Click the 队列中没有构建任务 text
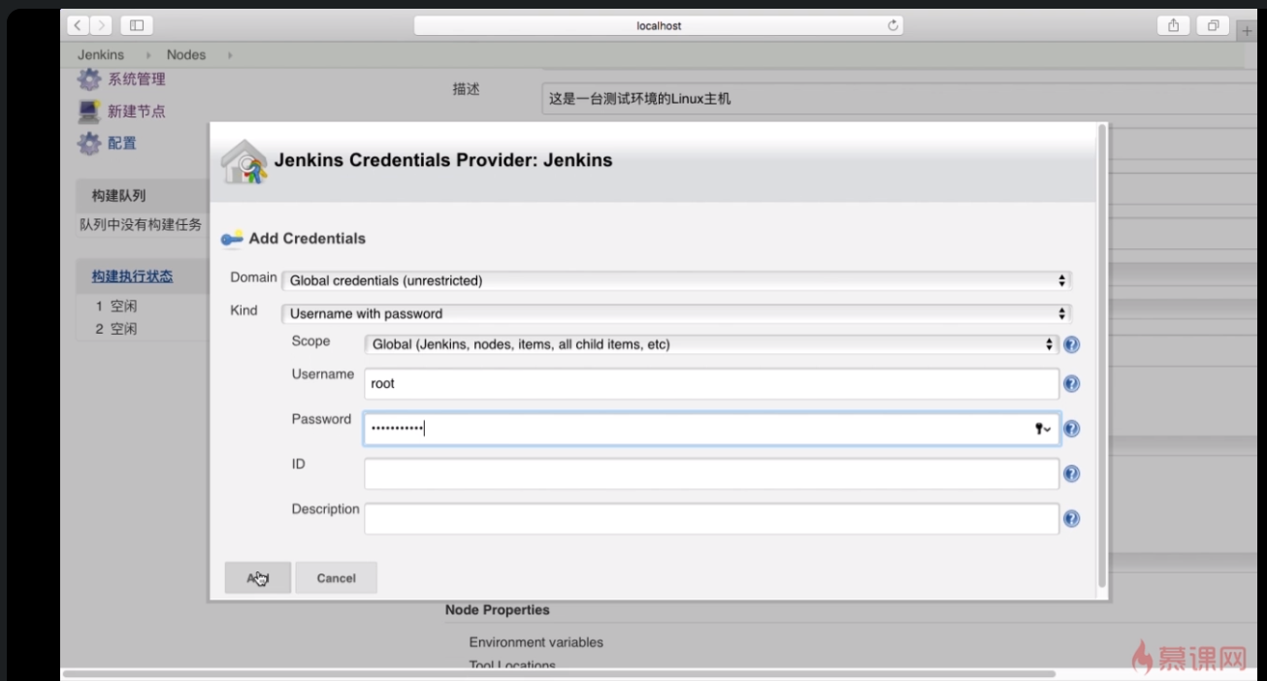The image size is (1267, 681). pyautogui.click(x=141, y=225)
